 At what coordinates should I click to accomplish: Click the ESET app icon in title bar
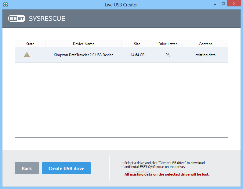click(5, 5)
